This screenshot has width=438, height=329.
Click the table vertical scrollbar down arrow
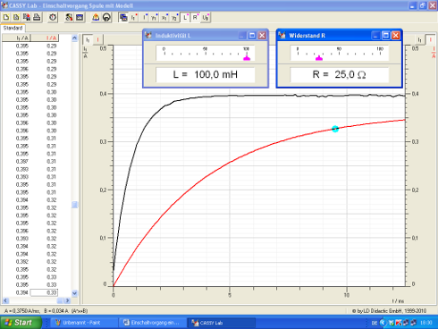(74, 293)
